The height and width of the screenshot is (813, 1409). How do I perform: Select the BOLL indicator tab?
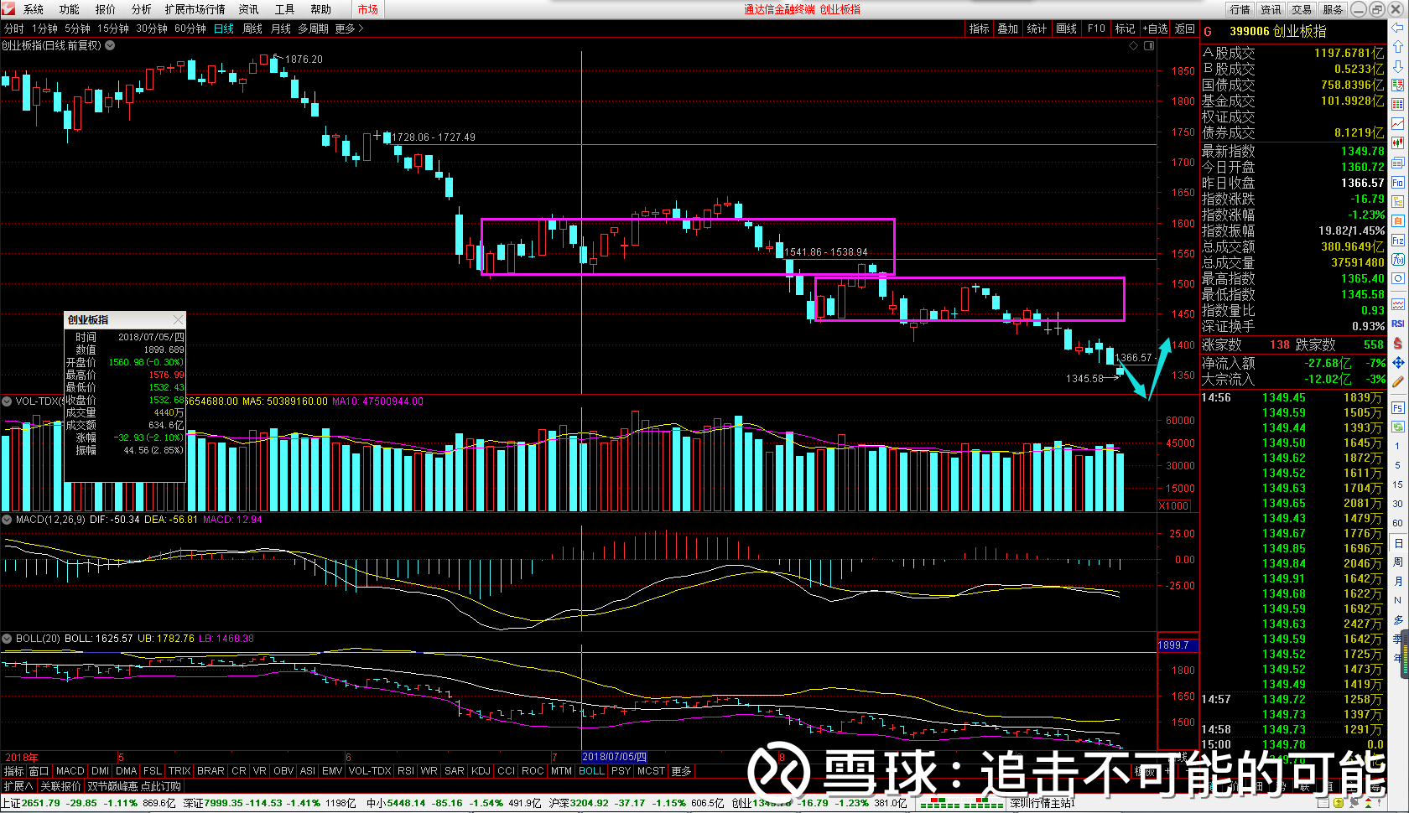pyautogui.click(x=591, y=771)
